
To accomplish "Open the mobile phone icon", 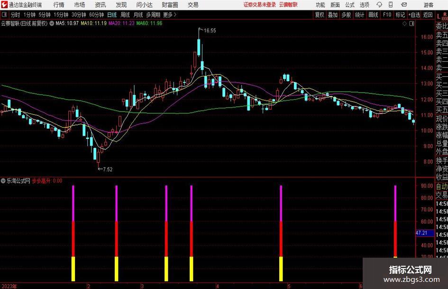I will pyautogui.click(x=391, y=5).
